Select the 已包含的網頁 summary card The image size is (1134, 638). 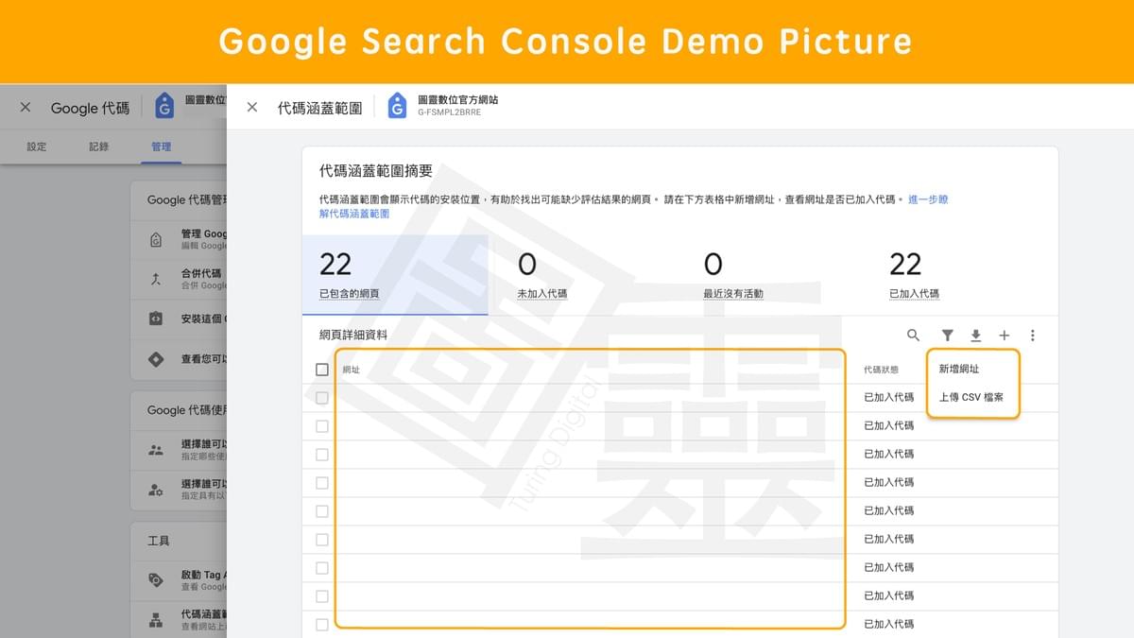coord(395,274)
